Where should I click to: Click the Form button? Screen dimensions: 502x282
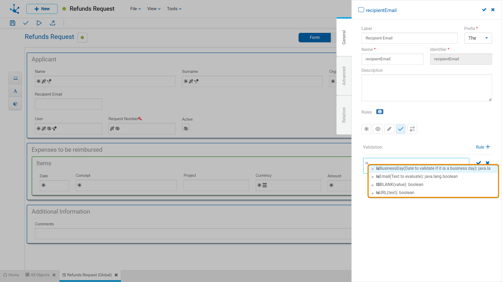pyautogui.click(x=315, y=38)
